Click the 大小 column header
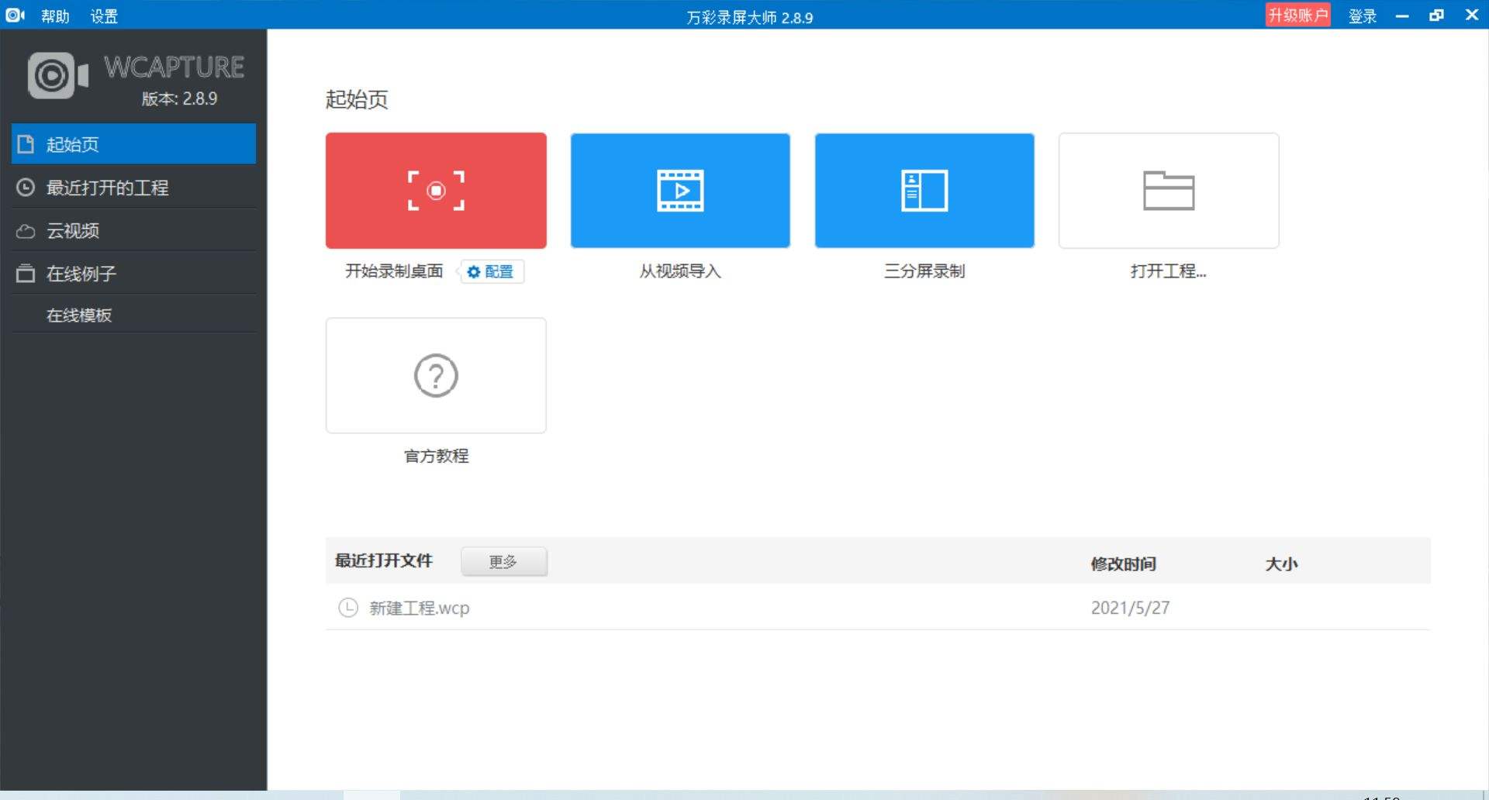The image size is (1489, 800). click(x=1281, y=564)
